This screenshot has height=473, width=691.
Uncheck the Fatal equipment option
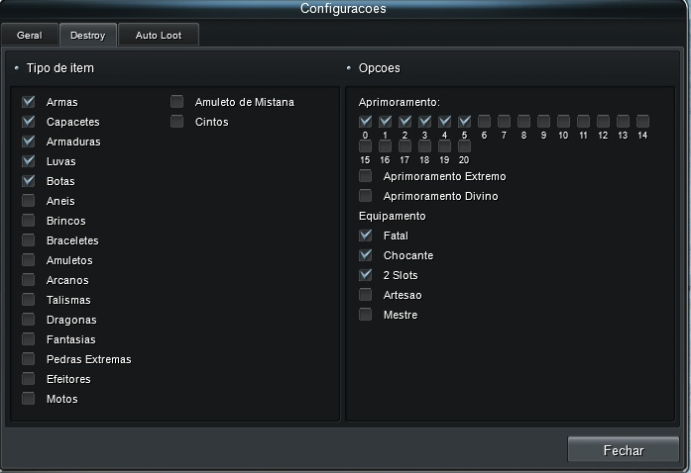pyautogui.click(x=366, y=236)
